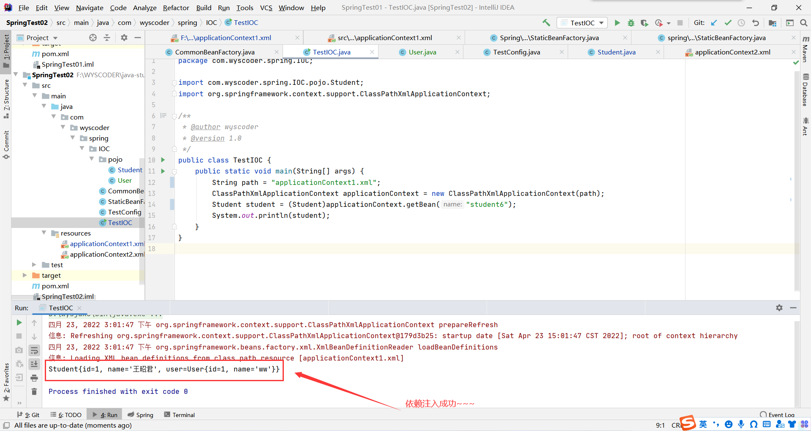
Task: Open the Terminal tool window button
Action: click(180, 415)
